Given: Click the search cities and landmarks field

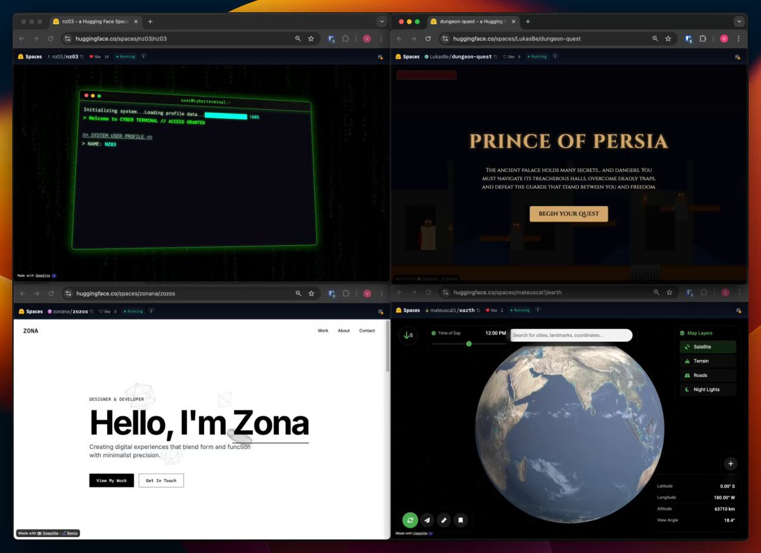Looking at the screenshot, I should click(571, 335).
